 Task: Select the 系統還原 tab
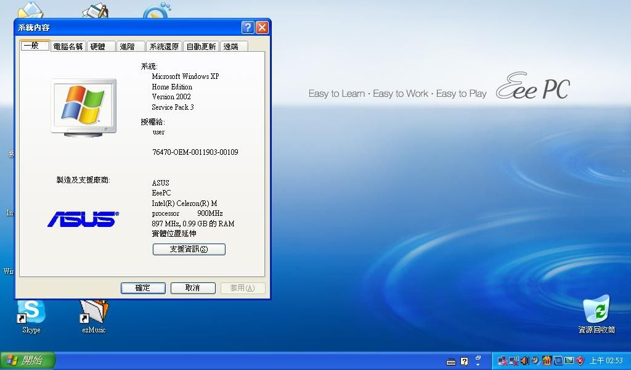164,46
